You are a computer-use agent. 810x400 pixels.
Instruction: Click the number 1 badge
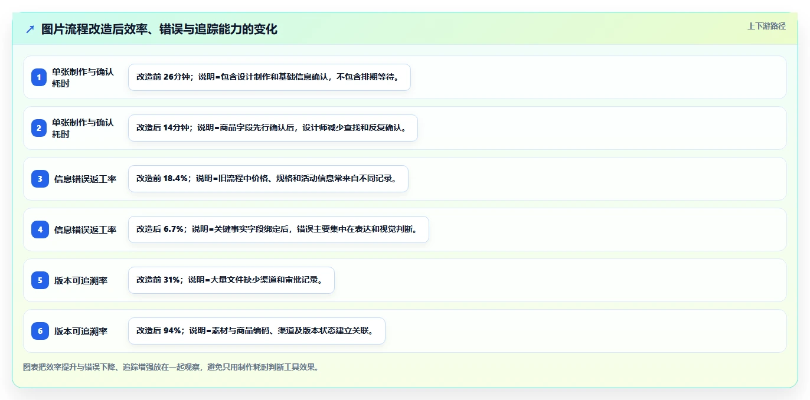point(40,77)
